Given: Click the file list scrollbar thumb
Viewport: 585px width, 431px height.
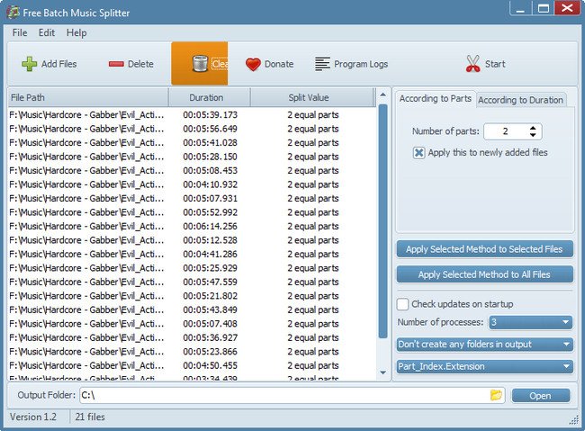Looking at the screenshot, I should point(382,221).
